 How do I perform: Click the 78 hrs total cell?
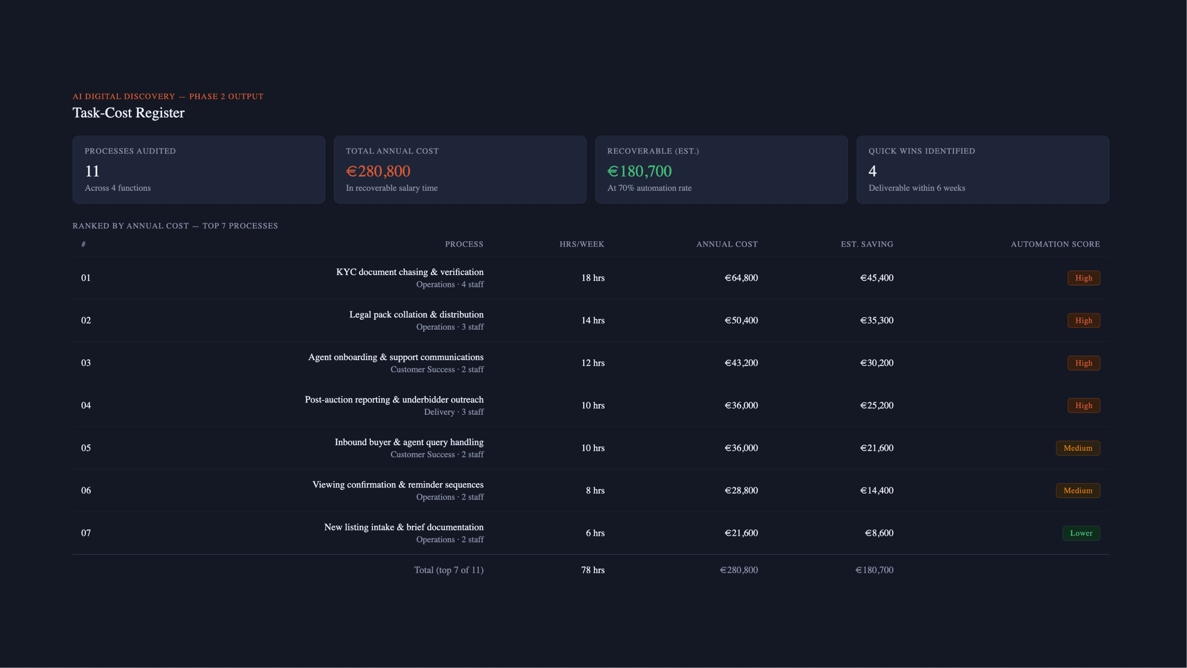593,570
